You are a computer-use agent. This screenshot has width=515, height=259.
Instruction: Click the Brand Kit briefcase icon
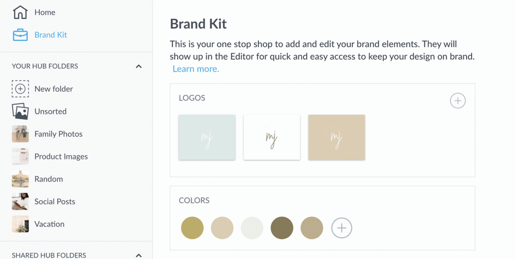coord(20,35)
